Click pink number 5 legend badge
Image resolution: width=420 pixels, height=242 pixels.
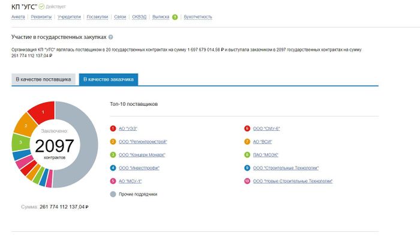(x=113, y=181)
